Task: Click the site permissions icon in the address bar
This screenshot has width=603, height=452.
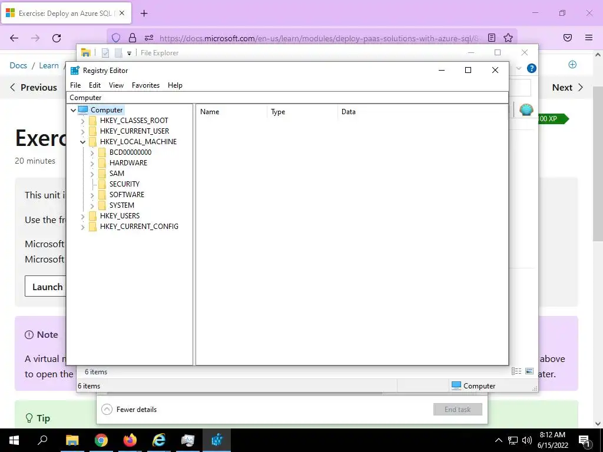Action: pos(149,38)
